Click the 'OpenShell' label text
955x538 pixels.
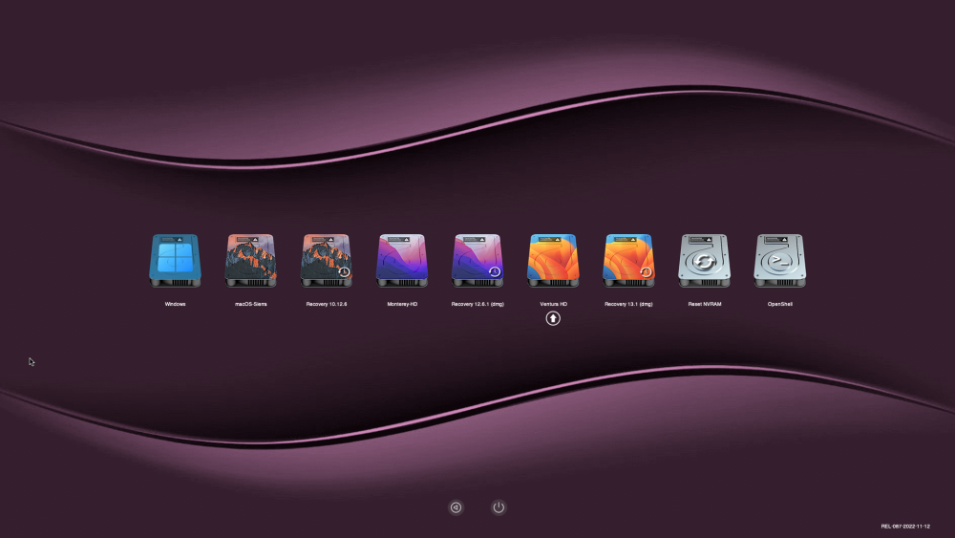780,304
